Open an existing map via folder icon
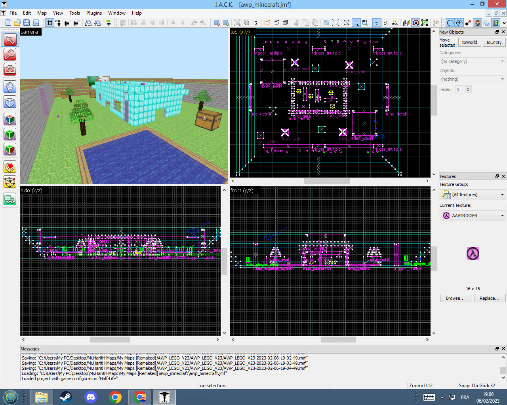Screen dimensions: 507x405 [17, 23]
